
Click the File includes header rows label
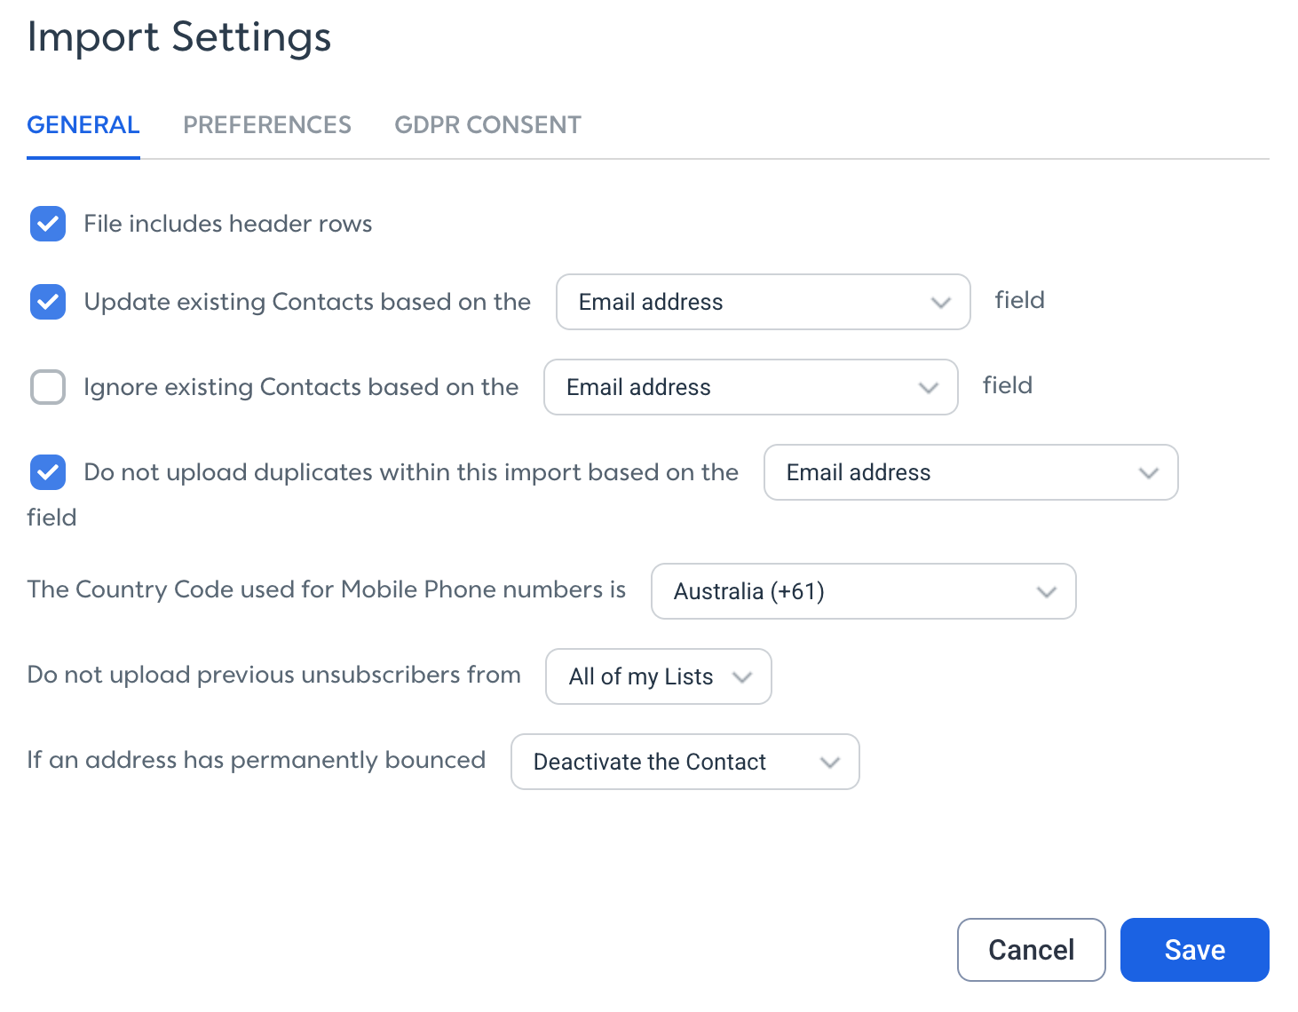tap(228, 224)
